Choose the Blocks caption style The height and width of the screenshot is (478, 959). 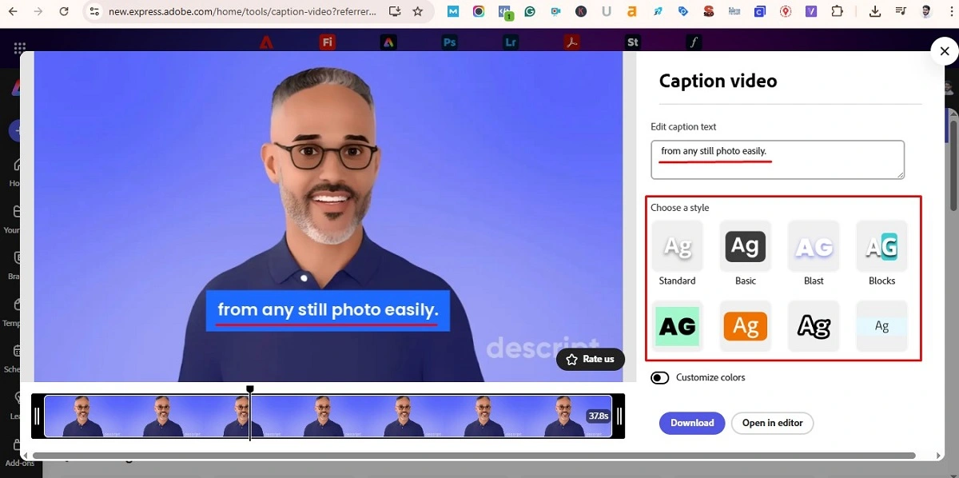881,246
